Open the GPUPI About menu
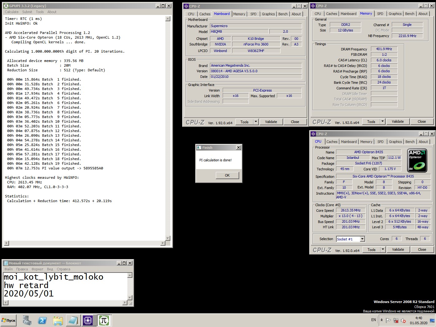436x327 pixels. coord(52,12)
